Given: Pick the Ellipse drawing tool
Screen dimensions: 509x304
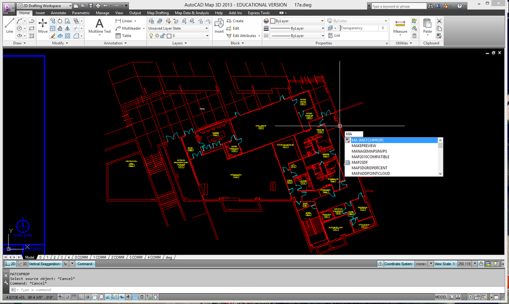Looking at the screenshot, I should point(20,36).
